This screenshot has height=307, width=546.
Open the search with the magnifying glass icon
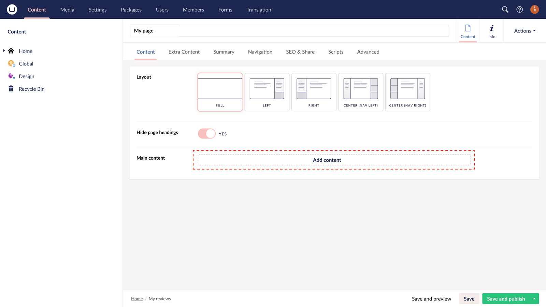pos(505,10)
